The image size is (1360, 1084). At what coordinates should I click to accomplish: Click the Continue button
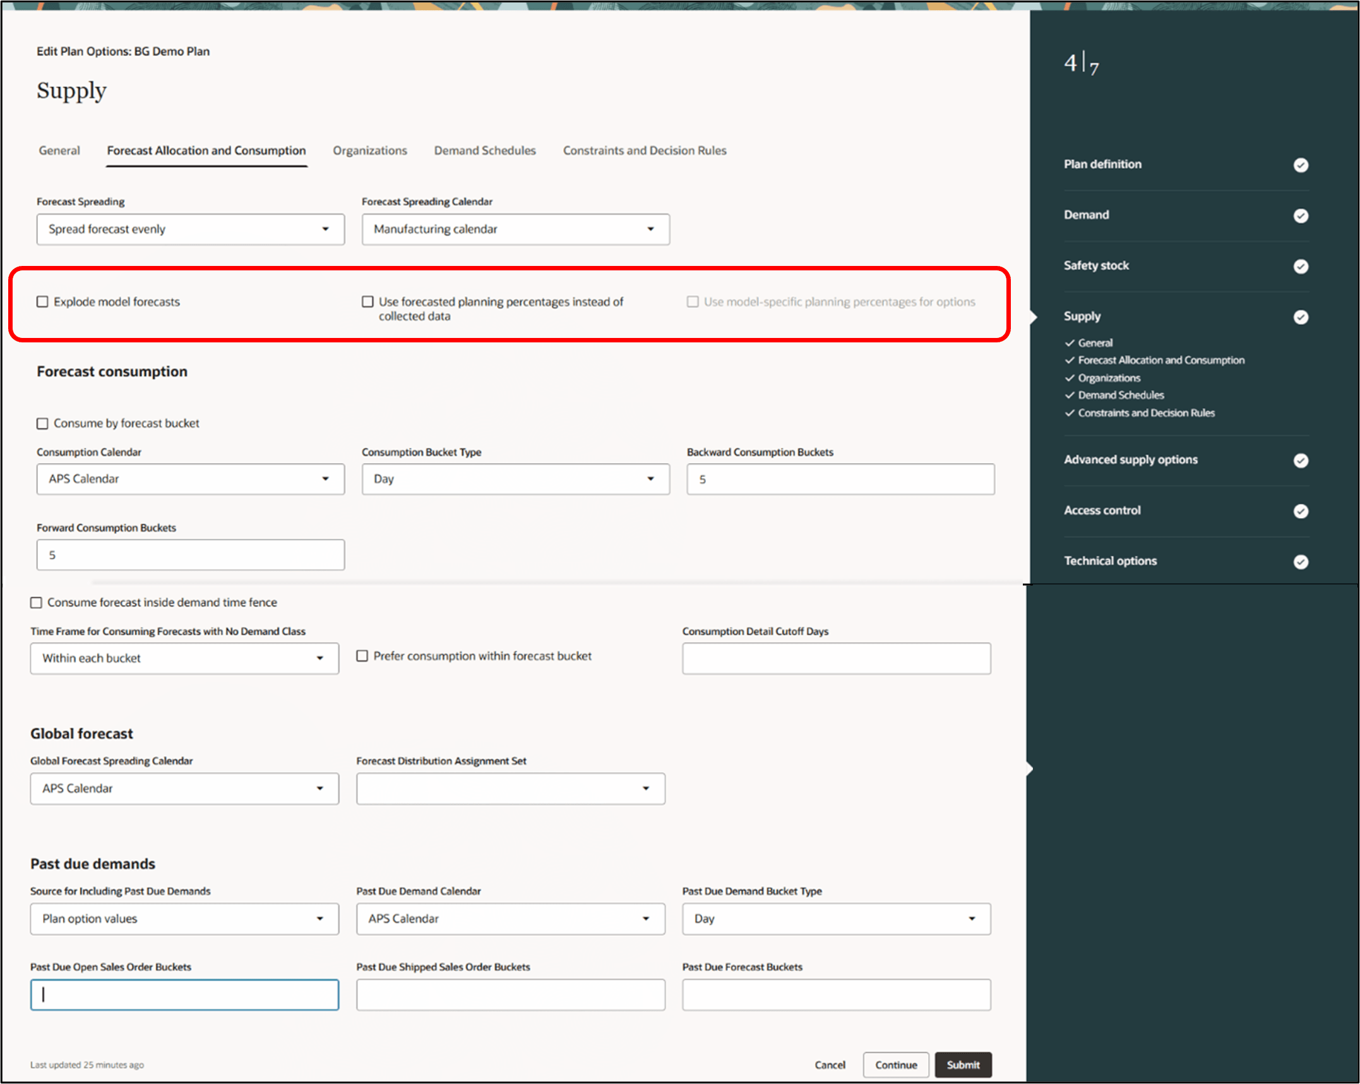(895, 1064)
